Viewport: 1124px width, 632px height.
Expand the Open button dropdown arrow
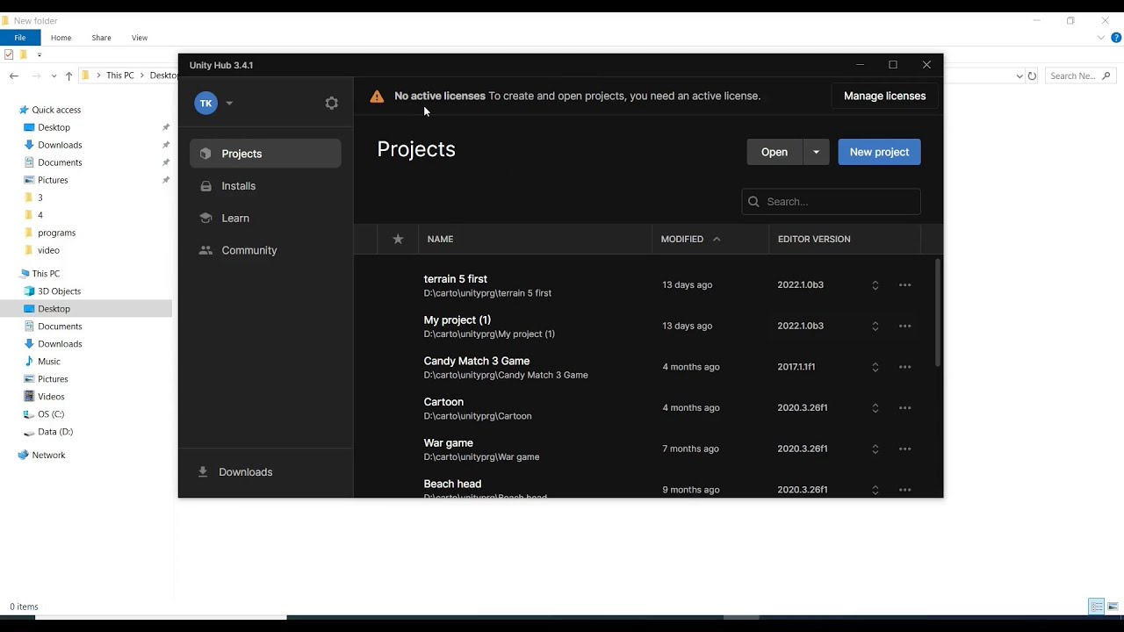point(816,152)
